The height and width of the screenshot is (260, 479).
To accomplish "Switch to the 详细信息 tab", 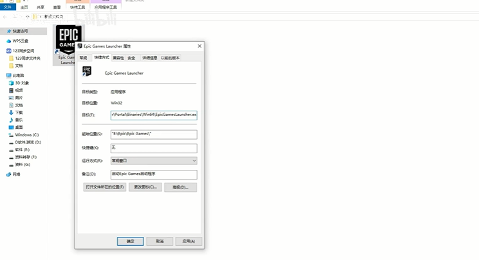I will [149, 57].
